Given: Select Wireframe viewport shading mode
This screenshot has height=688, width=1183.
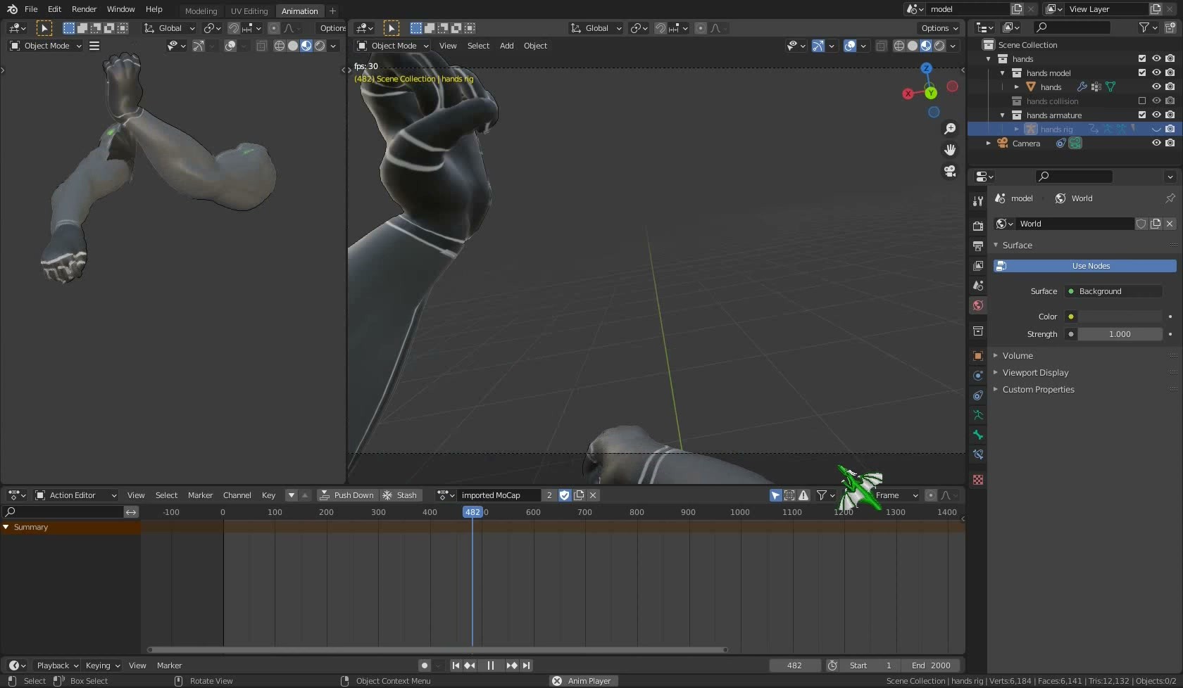Looking at the screenshot, I should (899, 46).
